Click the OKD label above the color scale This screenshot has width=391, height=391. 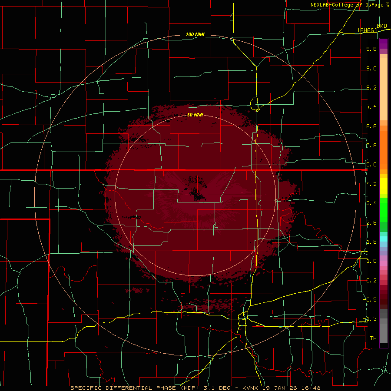pos(382,26)
